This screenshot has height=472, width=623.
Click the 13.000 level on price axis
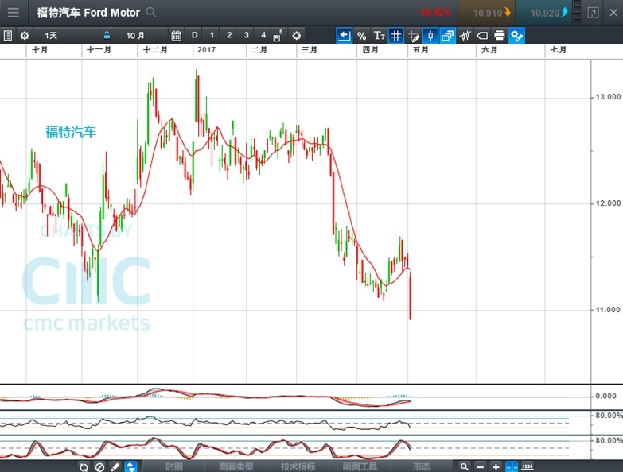tap(608, 97)
